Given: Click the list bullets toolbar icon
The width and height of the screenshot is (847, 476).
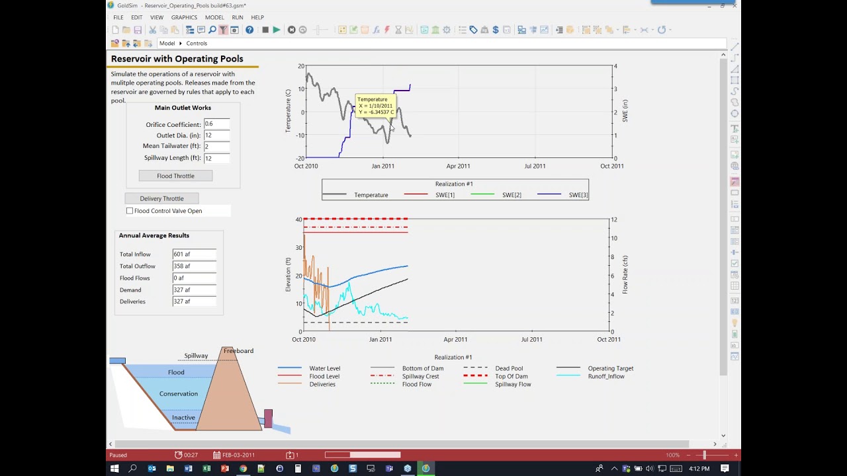Looking at the screenshot, I should (x=463, y=30).
